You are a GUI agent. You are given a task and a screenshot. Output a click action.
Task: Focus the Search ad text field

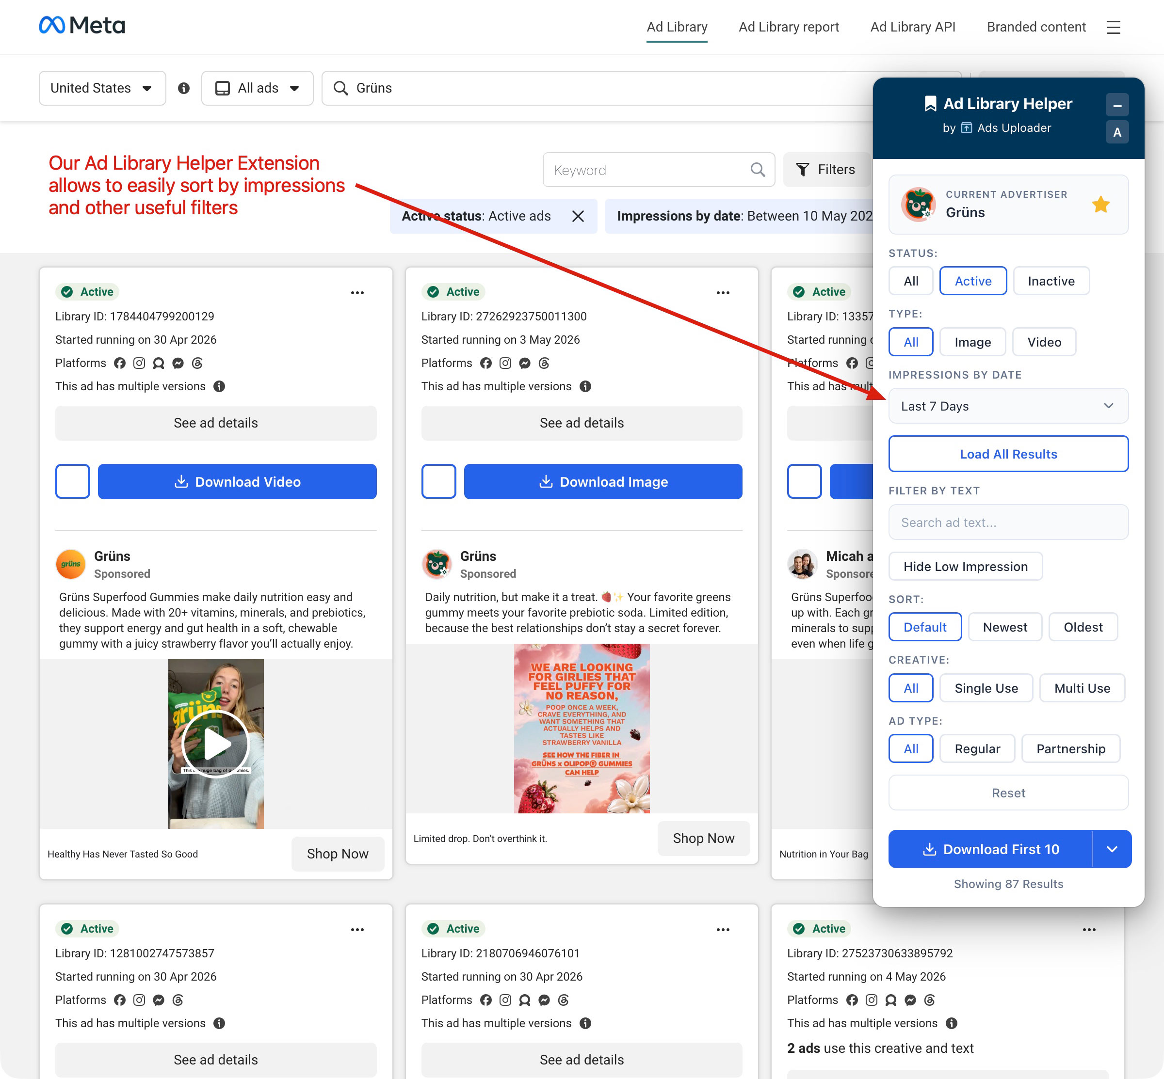pos(1008,523)
